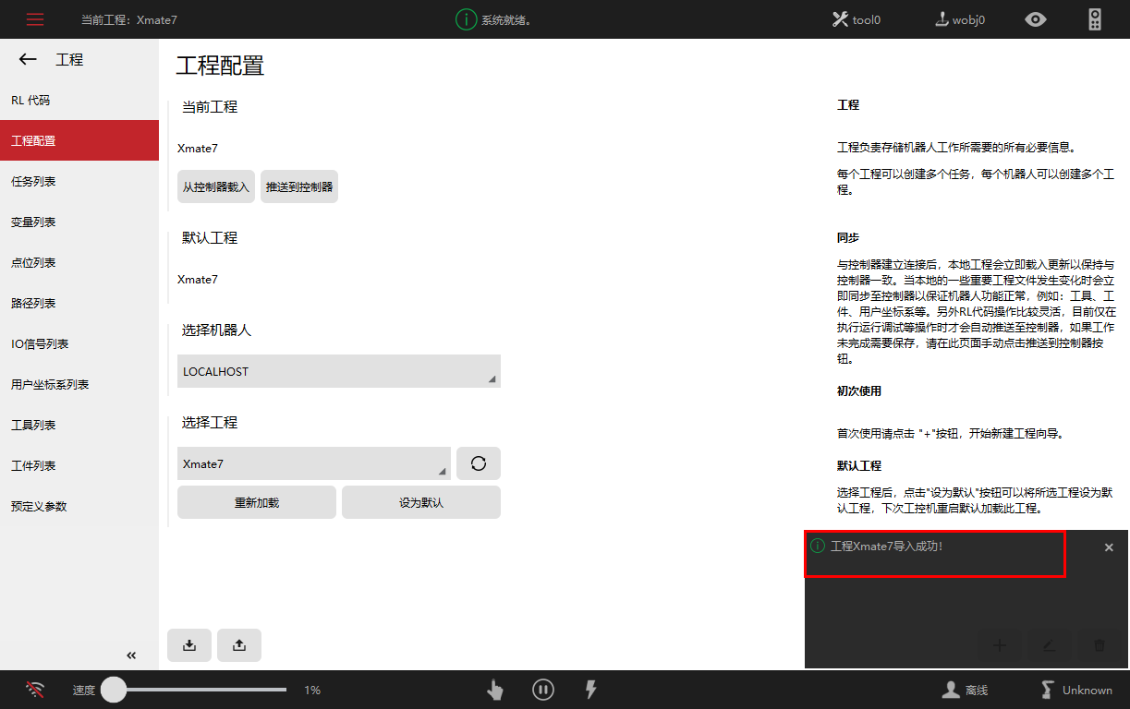Click the 设为默认 button

(x=421, y=501)
